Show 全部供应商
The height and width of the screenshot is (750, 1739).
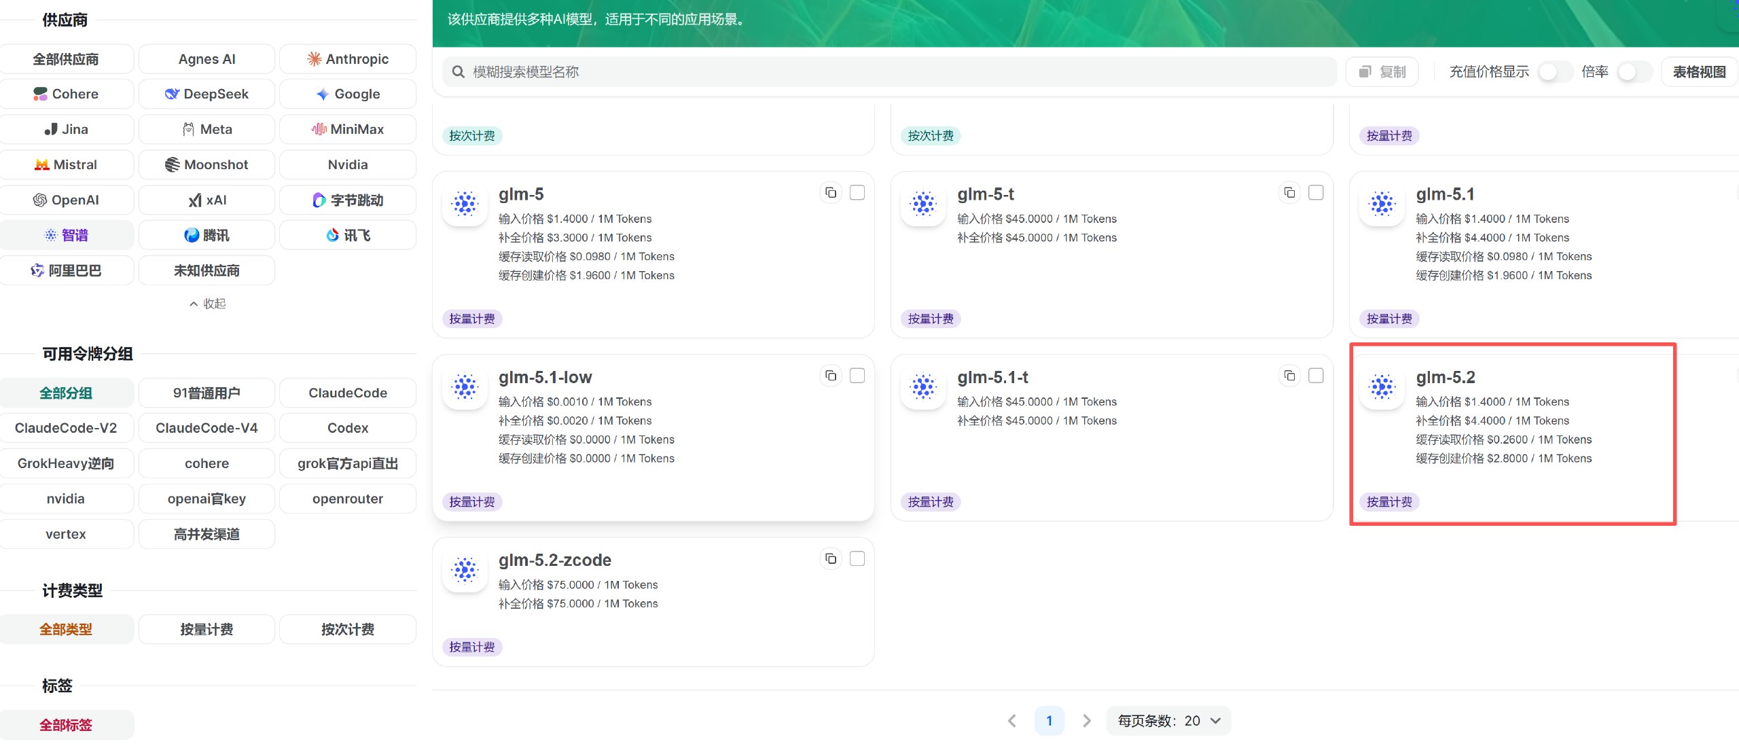click(x=66, y=59)
